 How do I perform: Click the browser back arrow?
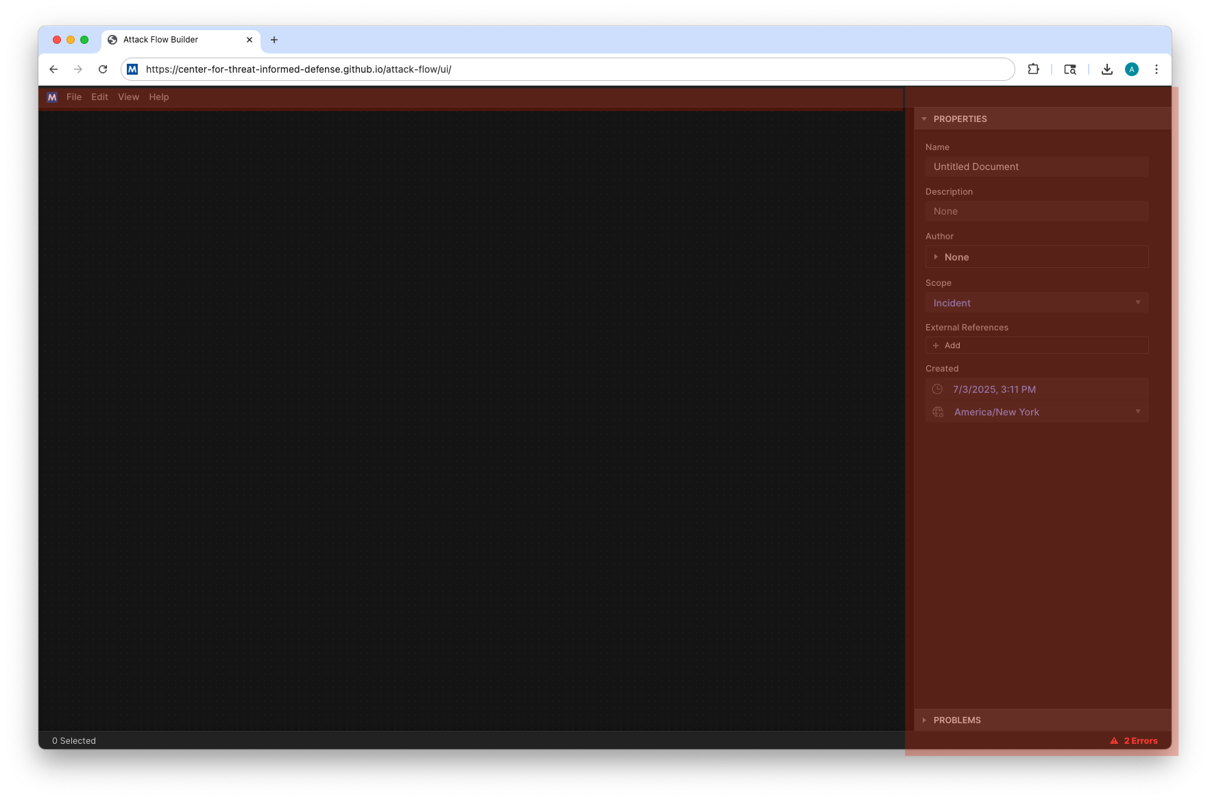pyautogui.click(x=53, y=69)
